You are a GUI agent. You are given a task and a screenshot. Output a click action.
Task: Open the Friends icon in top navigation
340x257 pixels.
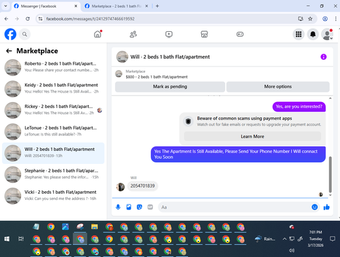[x=133, y=34]
